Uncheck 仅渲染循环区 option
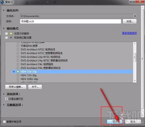The image size is (145, 127). coord(6,99)
